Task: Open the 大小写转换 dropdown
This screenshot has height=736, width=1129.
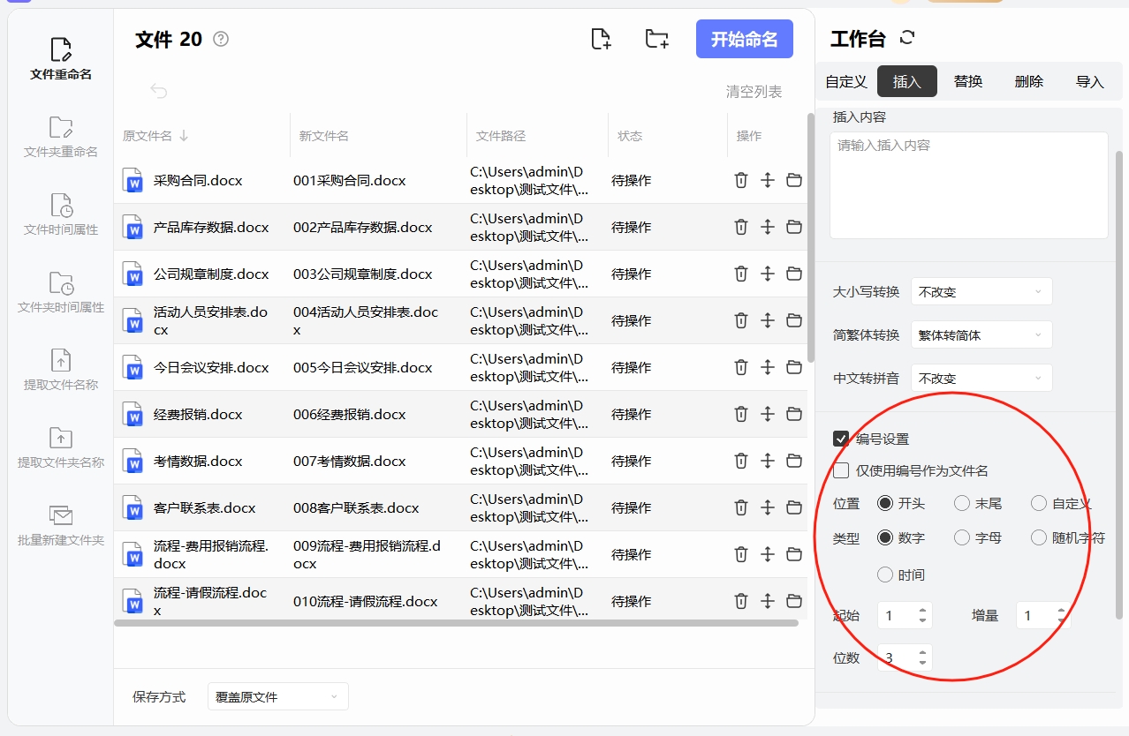Action: 981,291
